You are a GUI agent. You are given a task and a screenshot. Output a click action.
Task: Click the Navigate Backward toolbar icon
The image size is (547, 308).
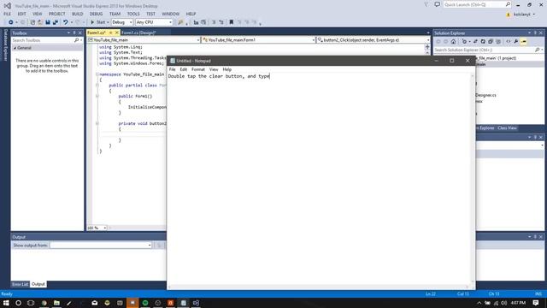point(11,22)
